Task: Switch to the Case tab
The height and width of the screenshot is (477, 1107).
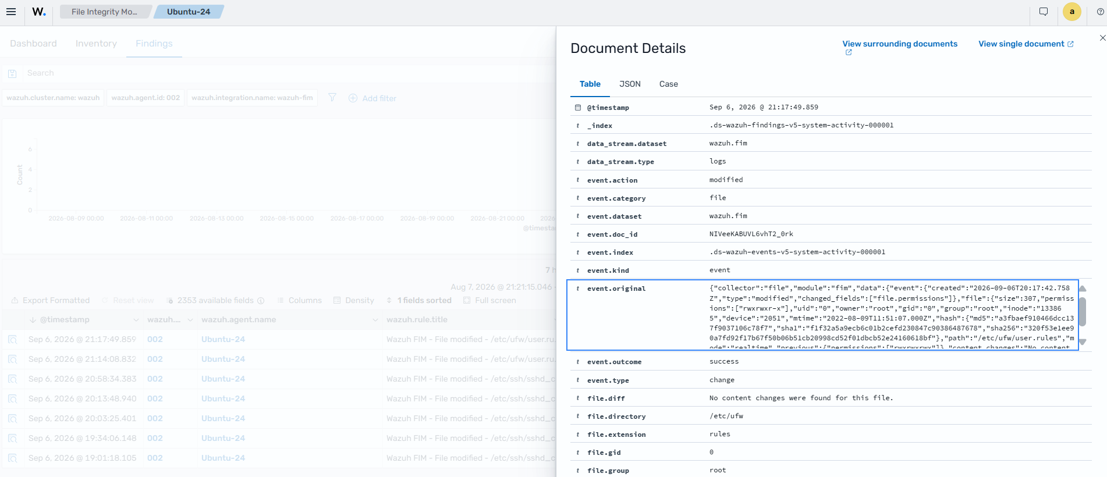Action: click(x=668, y=84)
